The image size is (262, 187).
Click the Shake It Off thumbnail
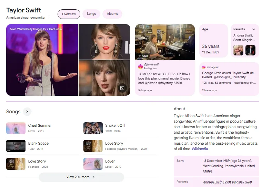[93, 128]
